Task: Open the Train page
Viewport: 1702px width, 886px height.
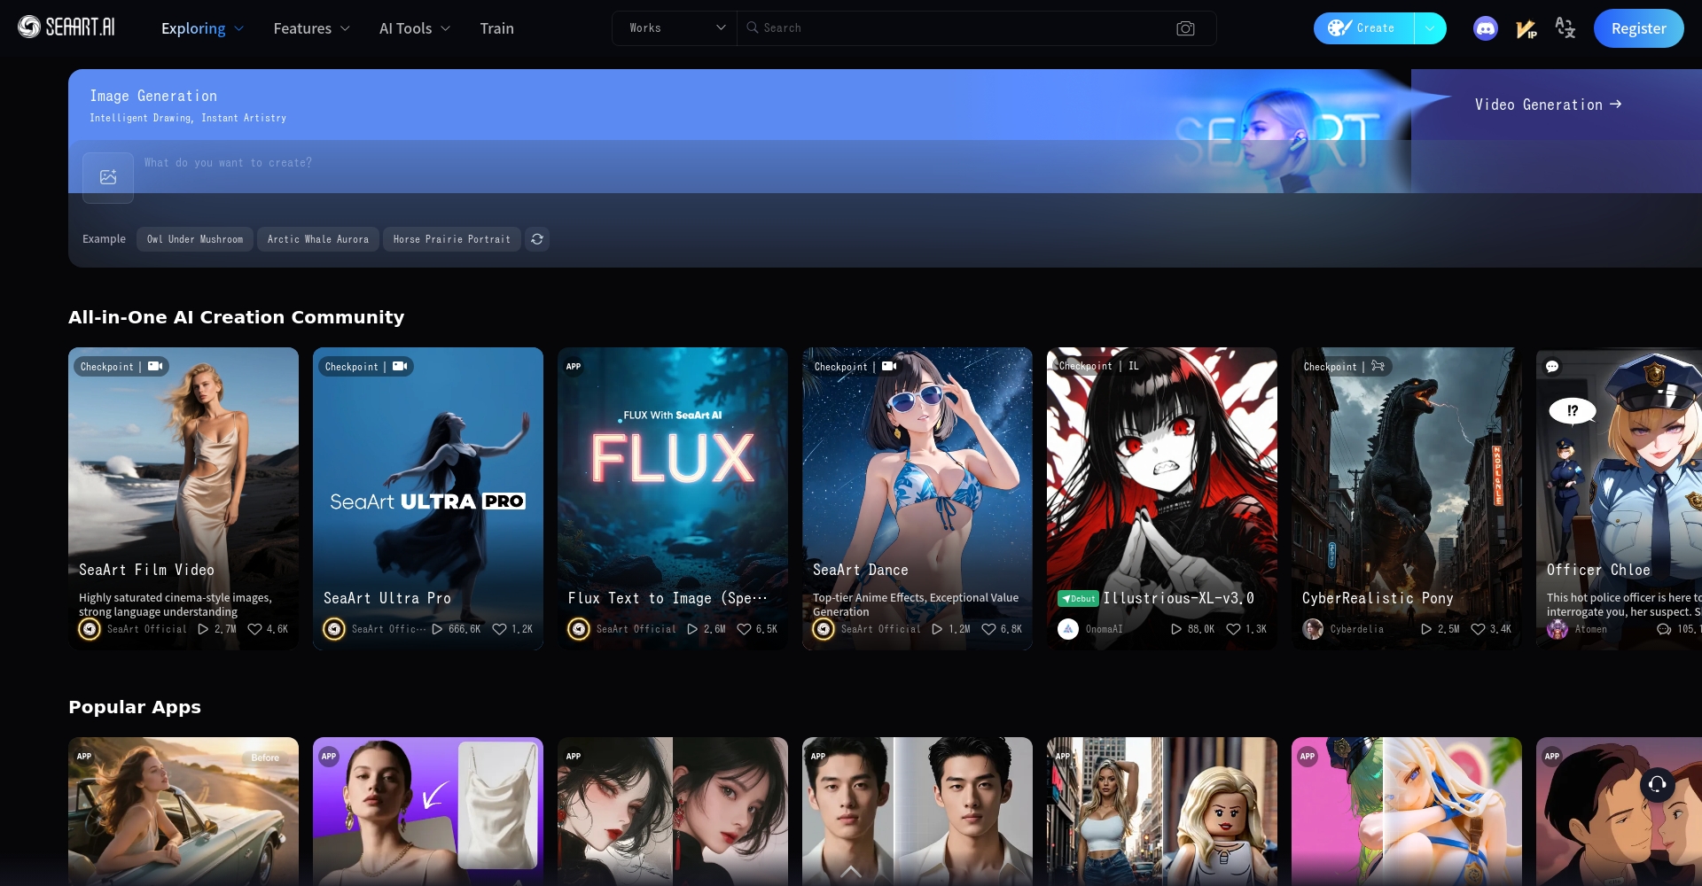Action: point(496,28)
